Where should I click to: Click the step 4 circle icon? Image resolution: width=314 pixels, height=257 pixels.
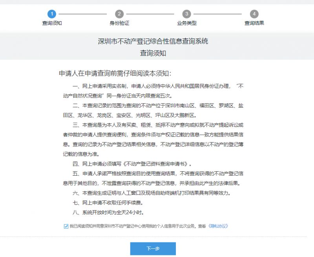(254, 14)
